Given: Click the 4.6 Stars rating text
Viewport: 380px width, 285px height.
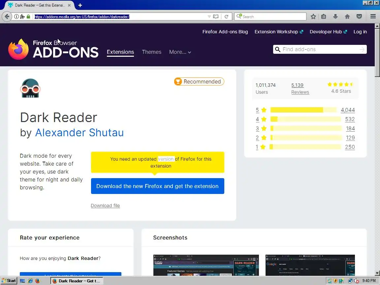Looking at the screenshot, I should [x=341, y=91].
